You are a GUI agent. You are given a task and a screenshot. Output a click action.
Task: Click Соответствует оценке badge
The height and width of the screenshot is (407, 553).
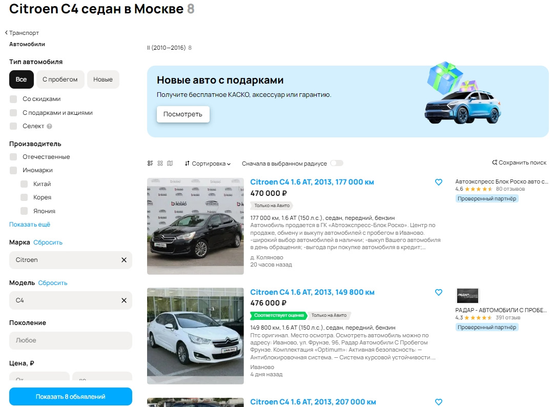pyautogui.click(x=279, y=315)
